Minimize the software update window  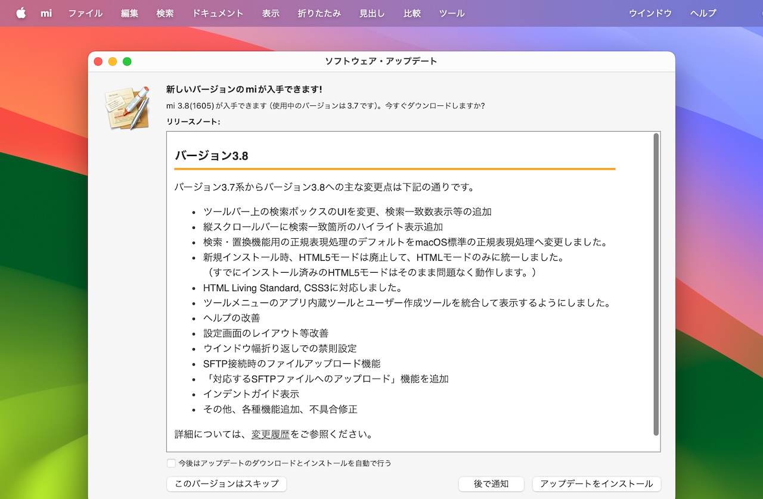pyautogui.click(x=113, y=61)
